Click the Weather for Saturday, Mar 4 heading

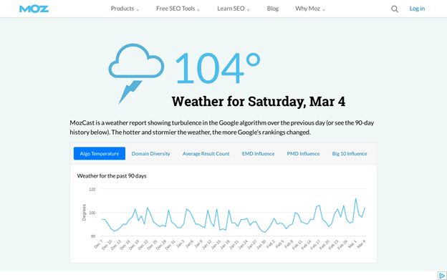(259, 102)
